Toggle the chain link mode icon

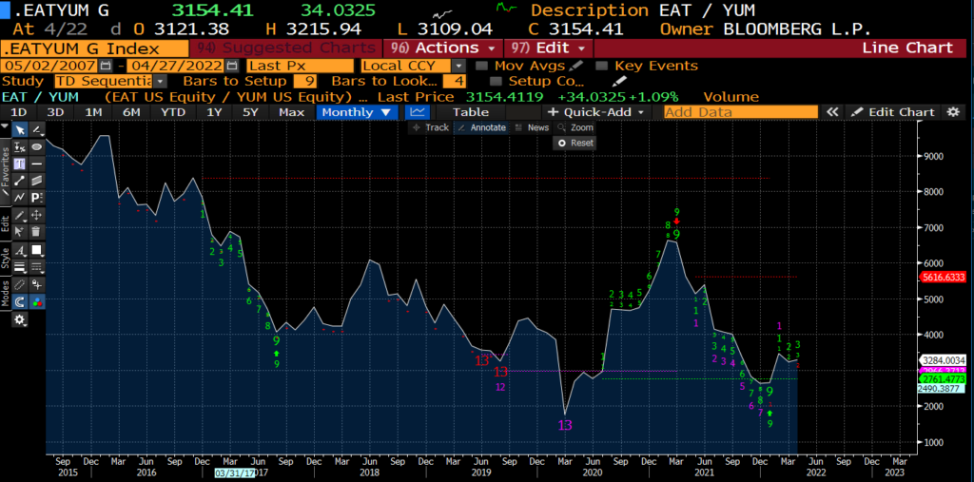pos(20,285)
